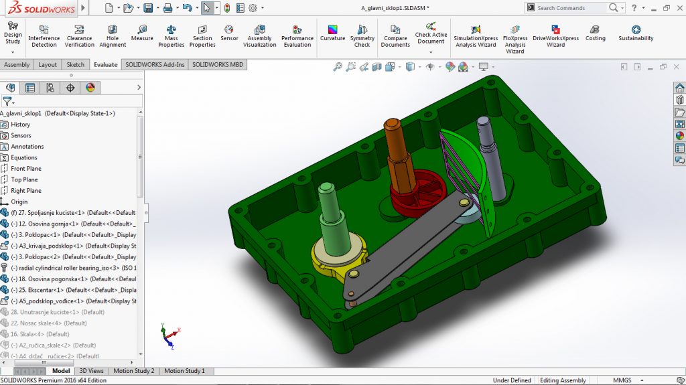Image resolution: width=686 pixels, height=385 pixels.
Task: Open Mass Properties
Action: click(171, 36)
